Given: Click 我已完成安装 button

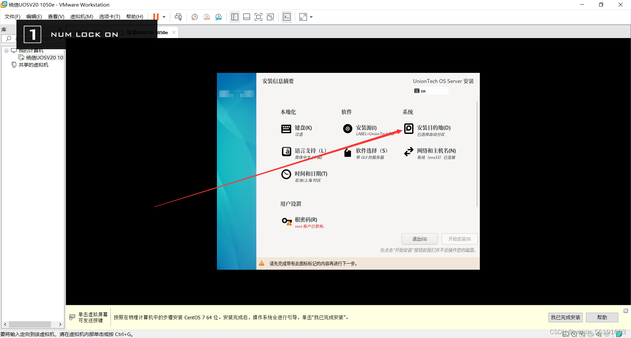Looking at the screenshot, I should [x=565, y=317].
